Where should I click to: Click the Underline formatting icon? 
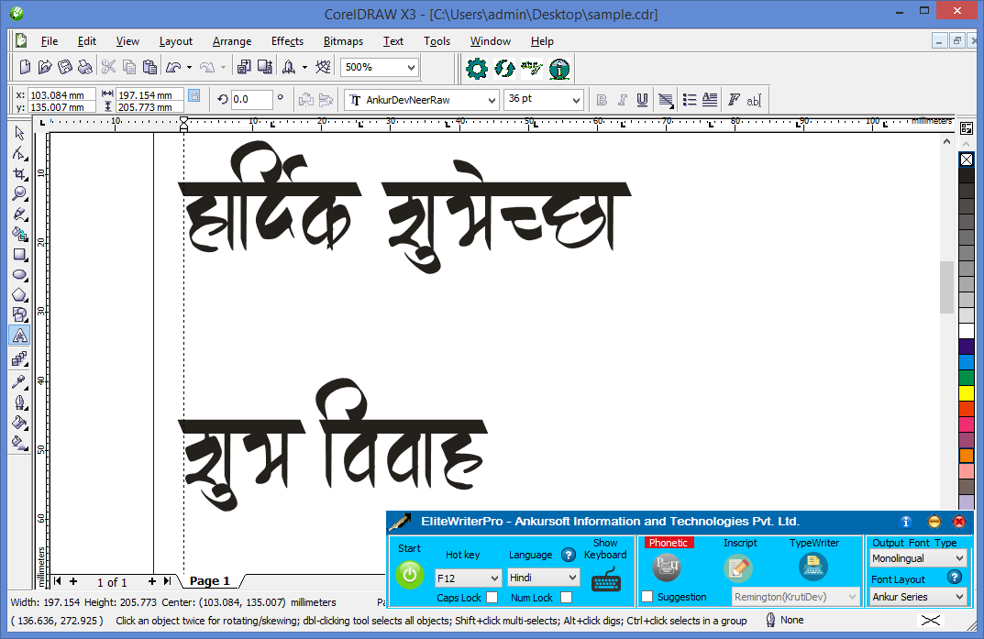click(642, 100)
